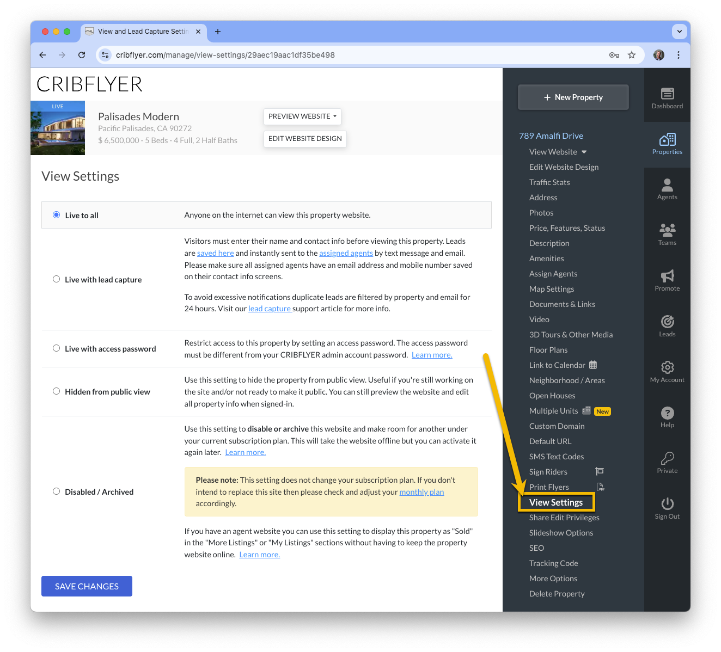
Task: Open the Agents sidebar icon
Action: click(667, 185)
